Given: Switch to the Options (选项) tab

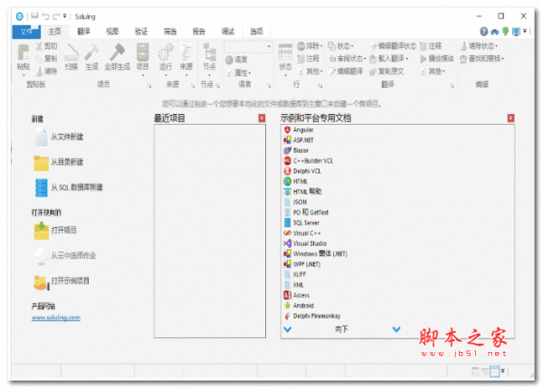Looking at the screenshot, I should [257, 32].
